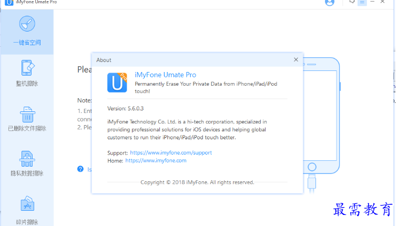
Task: Click the app logo in the title bar
Action: click(x=9, y=2)
